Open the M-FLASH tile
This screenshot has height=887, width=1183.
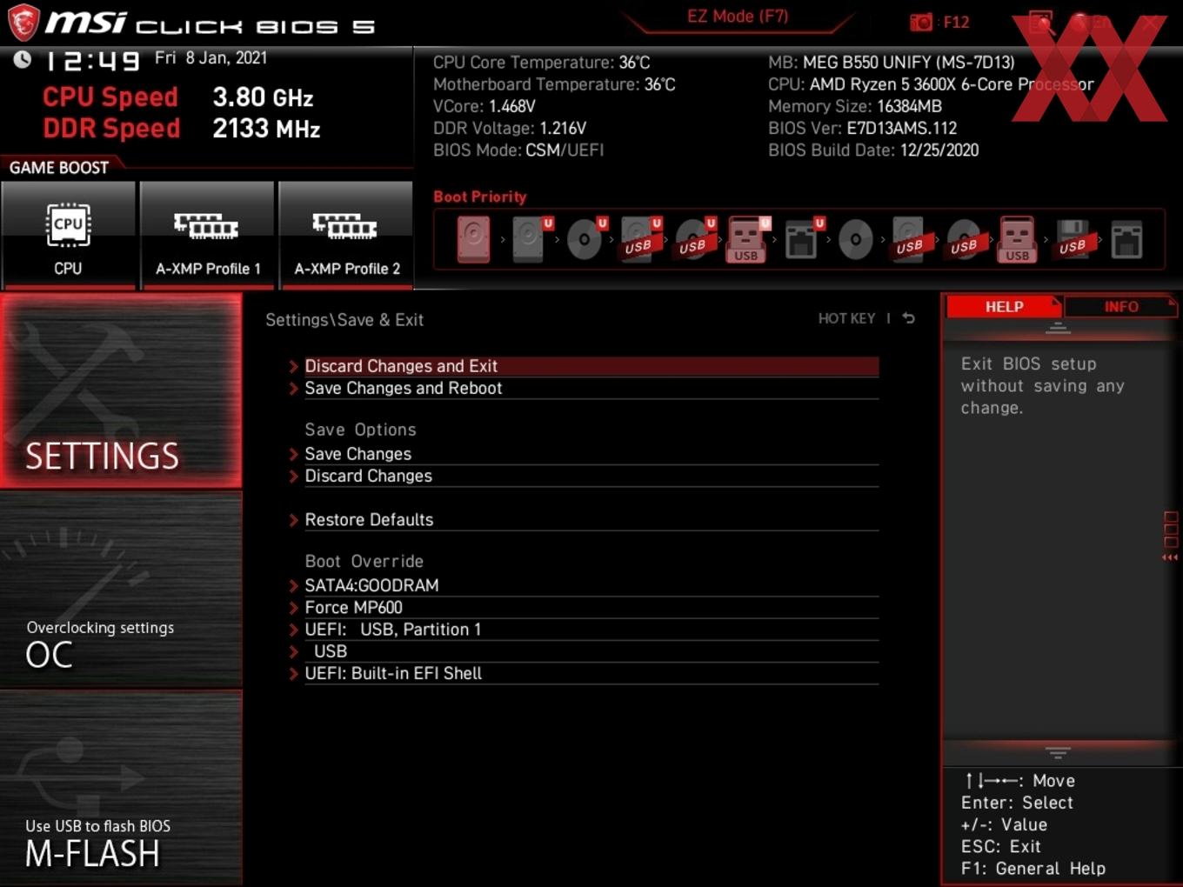pyautogui.click(x=121, y=789)
